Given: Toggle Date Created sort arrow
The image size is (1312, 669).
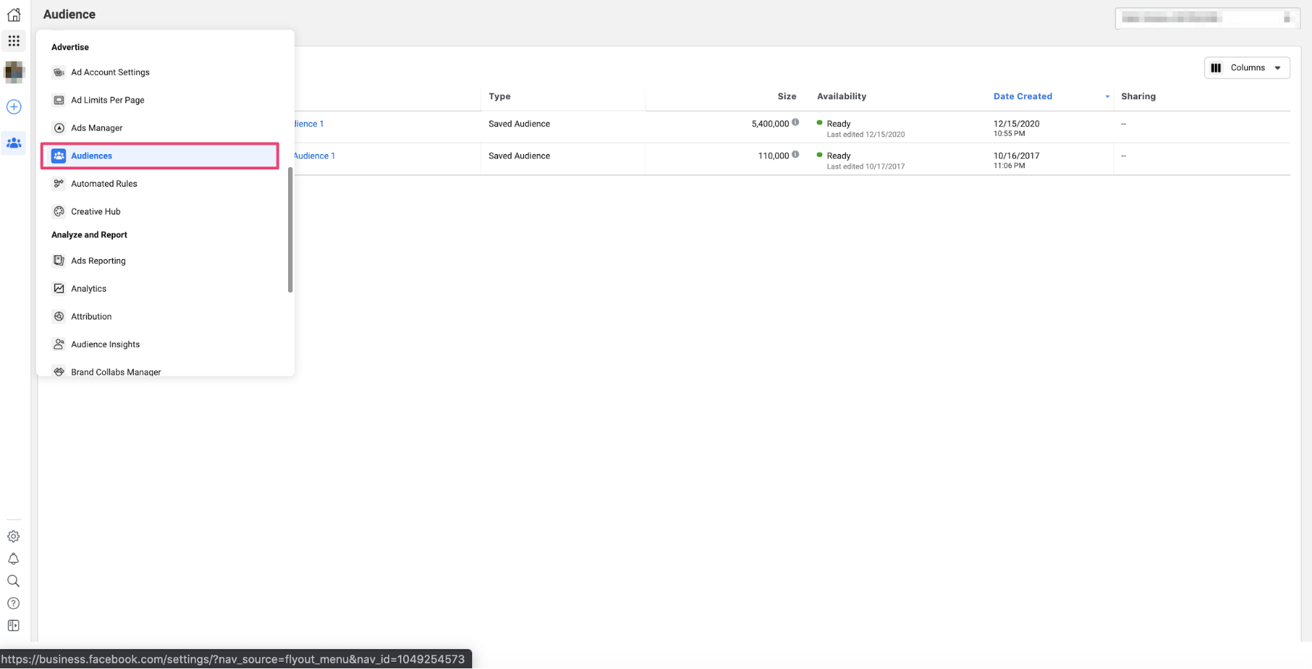Looking at the screenshot, I should pos(1107,96).
